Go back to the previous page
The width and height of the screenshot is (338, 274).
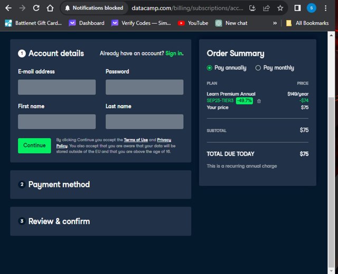pyautogui.click(x=8, y=8)
